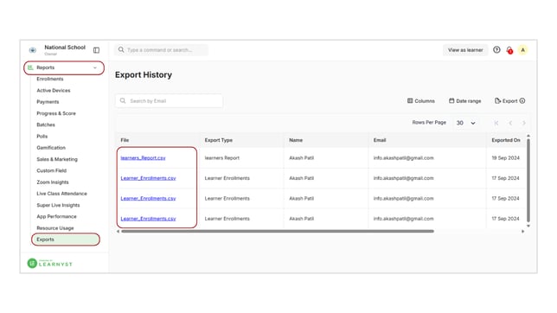Viewport: 557px width, 313px height.
Task: Open the Columns selector
Action: pos(421,101)
